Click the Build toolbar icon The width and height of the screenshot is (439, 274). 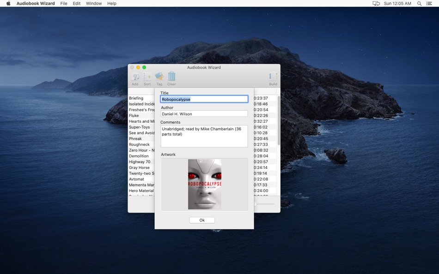tap(273, 78)
